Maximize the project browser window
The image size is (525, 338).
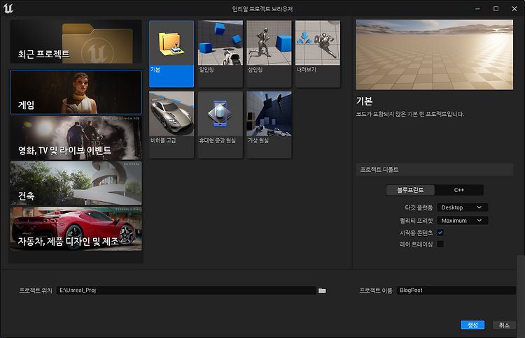coord(496,8)
